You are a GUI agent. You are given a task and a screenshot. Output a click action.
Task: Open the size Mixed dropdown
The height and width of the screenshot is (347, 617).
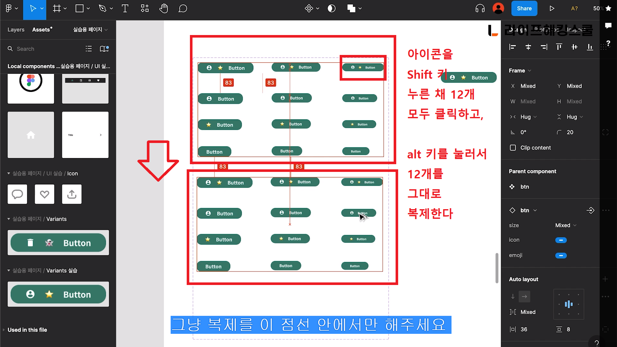click(566, 225)
